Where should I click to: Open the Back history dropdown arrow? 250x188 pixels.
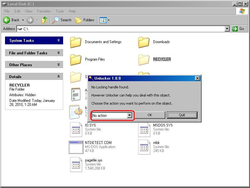coord(23,20)
